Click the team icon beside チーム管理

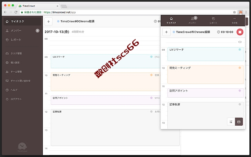(x=7, y=71)
